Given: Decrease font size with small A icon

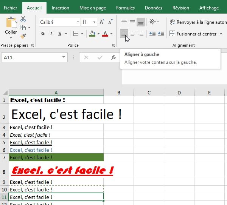Looking at the screenshot, I should click(x=110, y=22).
